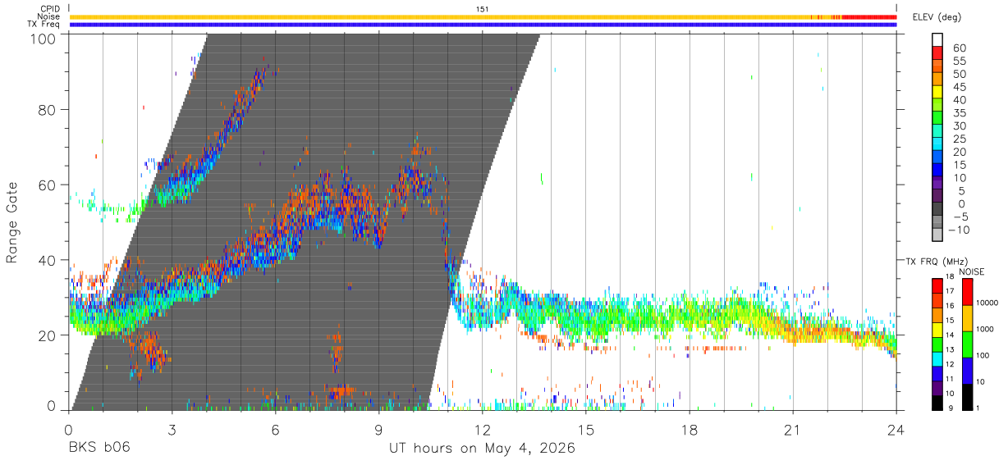Click the 45 label on ELEV colorbar
Screen dimensions: 1008x465
tap(960, 87)
